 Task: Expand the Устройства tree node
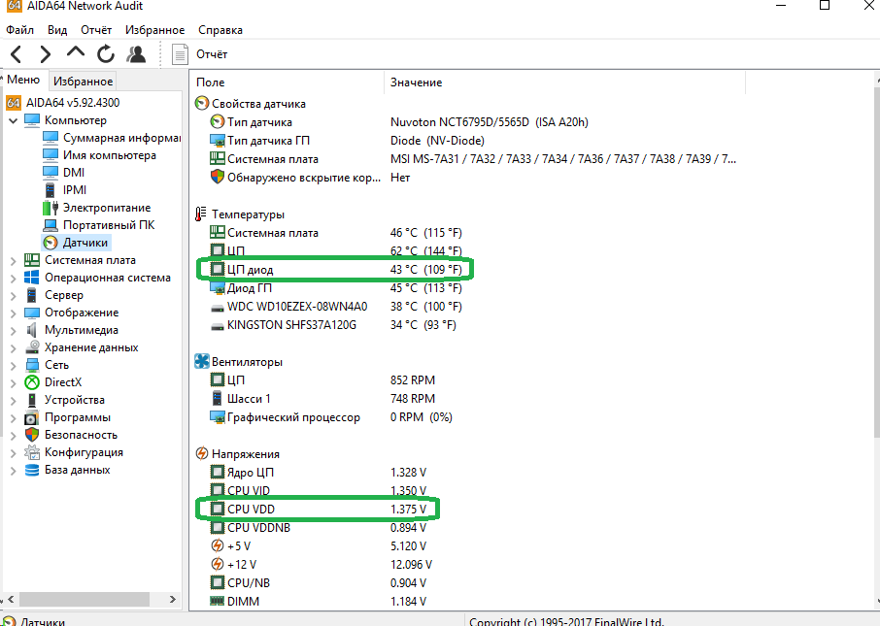pos(13,401)
